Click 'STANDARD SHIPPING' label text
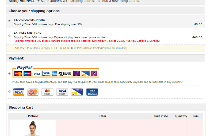The width and height of the screenshot is (214, 136). click(x=29, y=20)
